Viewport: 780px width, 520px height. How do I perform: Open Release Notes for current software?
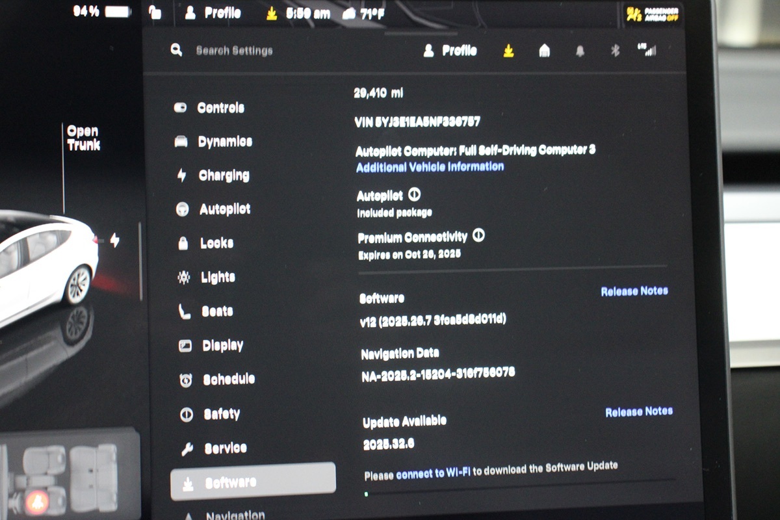(634, 291)
